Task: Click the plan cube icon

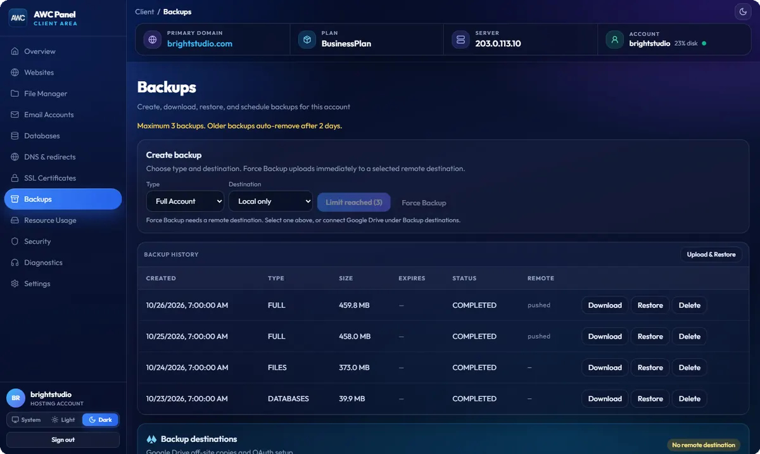Action: (307, 39)
